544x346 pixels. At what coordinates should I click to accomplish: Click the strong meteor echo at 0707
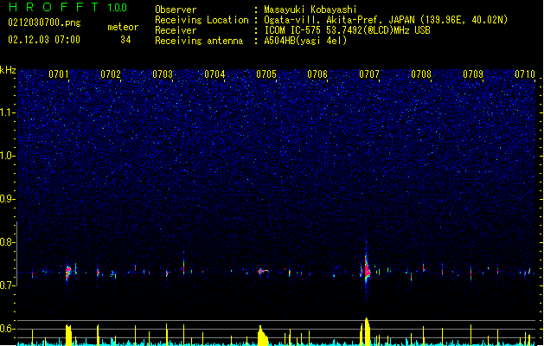click(x=367, y=268)
